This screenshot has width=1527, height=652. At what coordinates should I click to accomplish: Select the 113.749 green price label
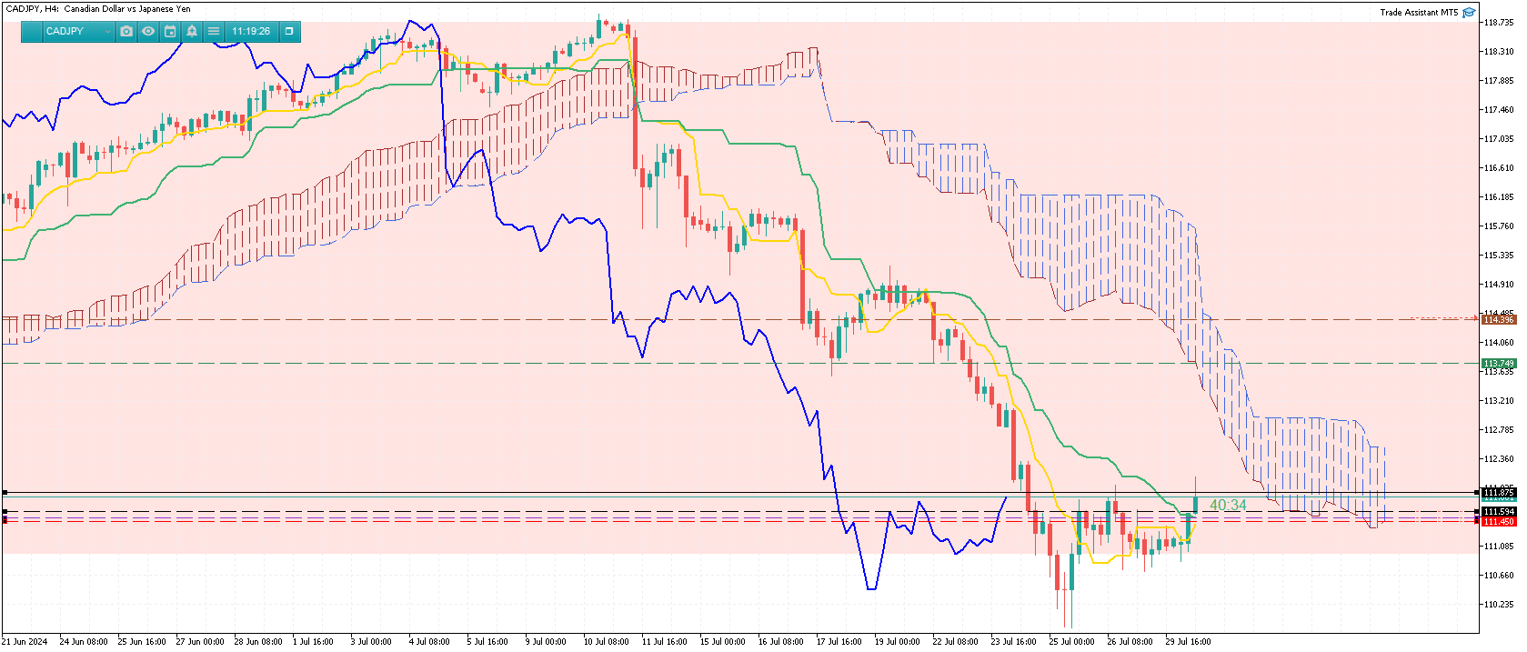pos(1499,363)
